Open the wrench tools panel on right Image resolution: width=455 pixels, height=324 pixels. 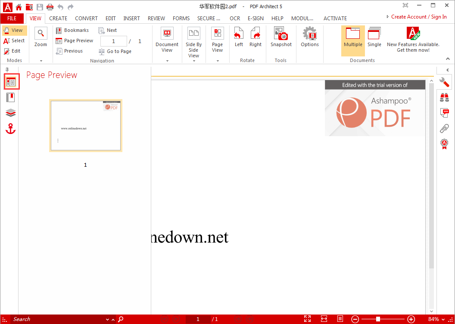pos(444,82)
